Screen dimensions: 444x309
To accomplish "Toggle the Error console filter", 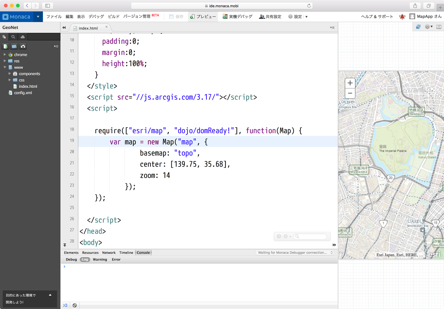I will click(116, 260).
